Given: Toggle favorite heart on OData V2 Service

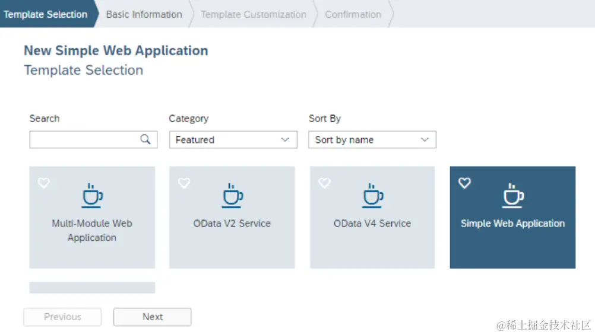Looking at the screenshot, I should [x=184, y=183].
